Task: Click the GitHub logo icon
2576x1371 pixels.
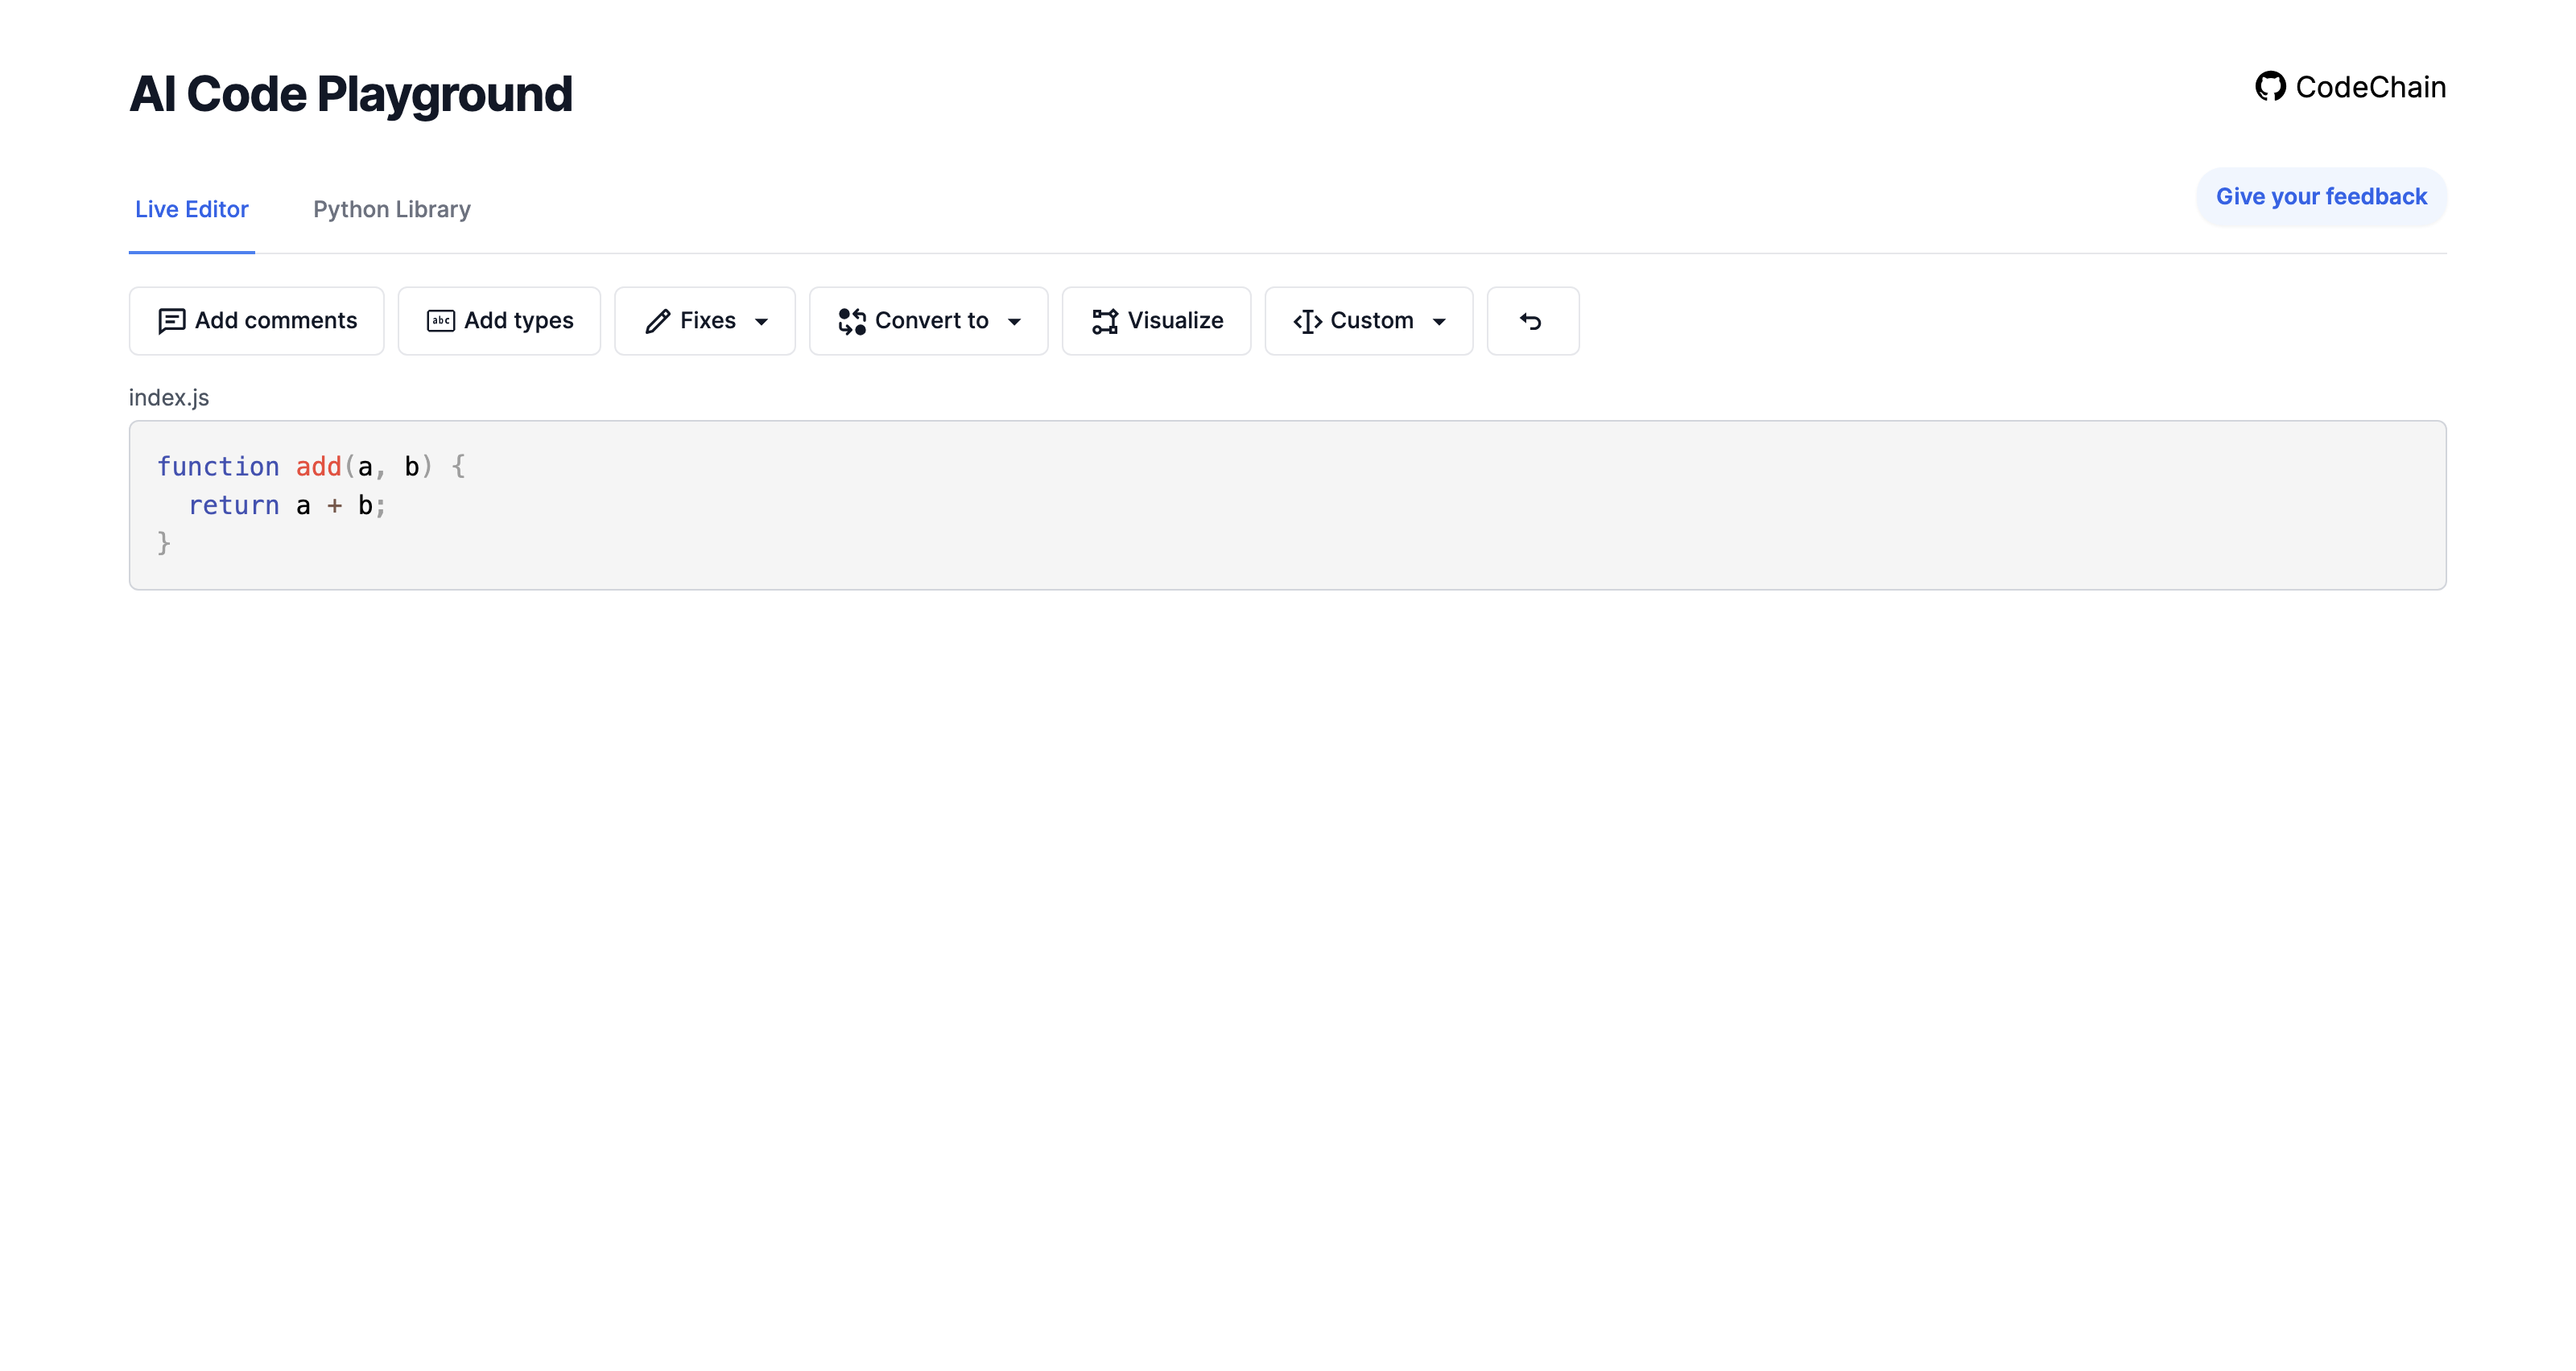Action: tap(2270, 87)
